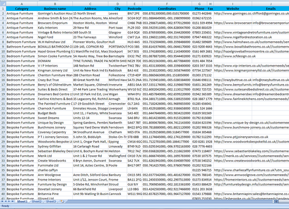This screenshot has width=289, height=209.
Task: Insert a new worksheet with the tab icon
Action: pos(62,201)
